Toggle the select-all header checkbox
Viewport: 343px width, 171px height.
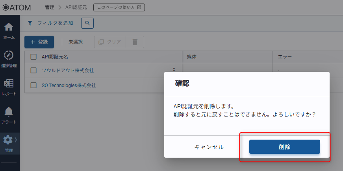(33, 57)
